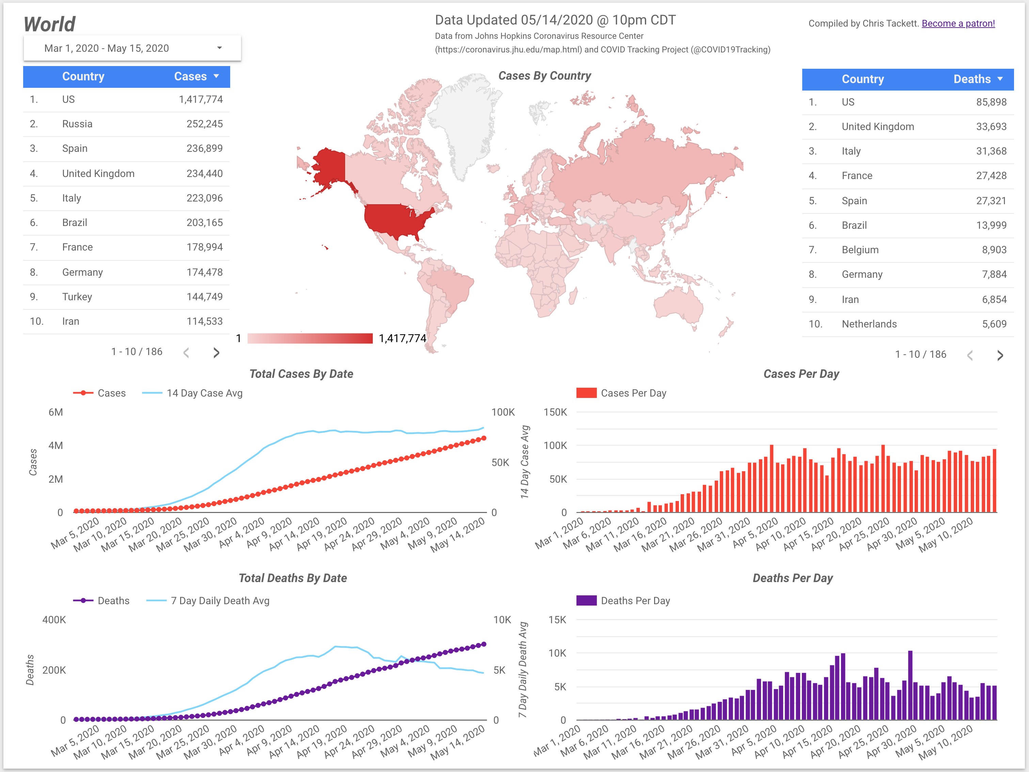Sort deaths table by Country header
Image resolution: width=1029 pixels, height=772 pixels.
pyautogui.click(x=862, y=79)
